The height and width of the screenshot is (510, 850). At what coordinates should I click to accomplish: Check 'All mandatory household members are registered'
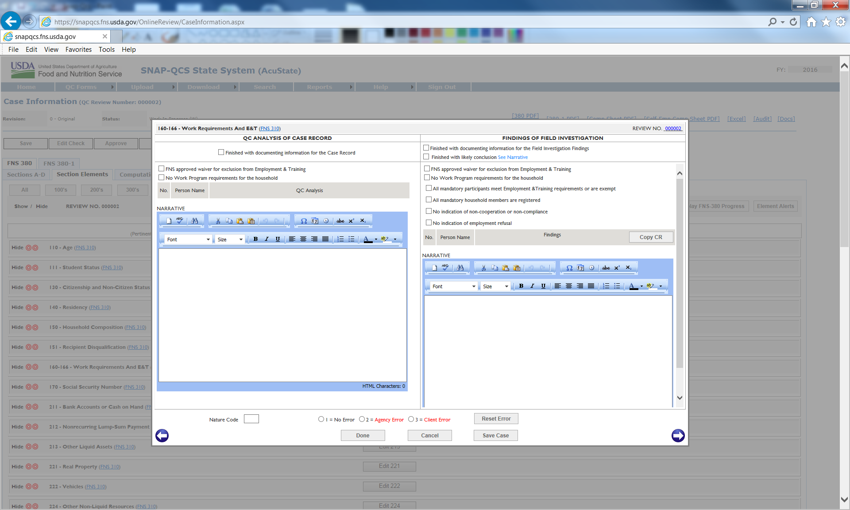click(429, 200)
